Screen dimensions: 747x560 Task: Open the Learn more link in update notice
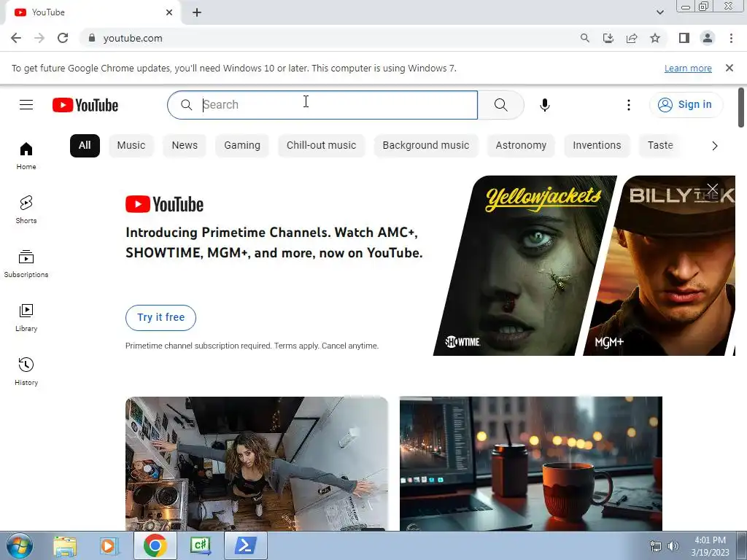click(x=688, y=69)
